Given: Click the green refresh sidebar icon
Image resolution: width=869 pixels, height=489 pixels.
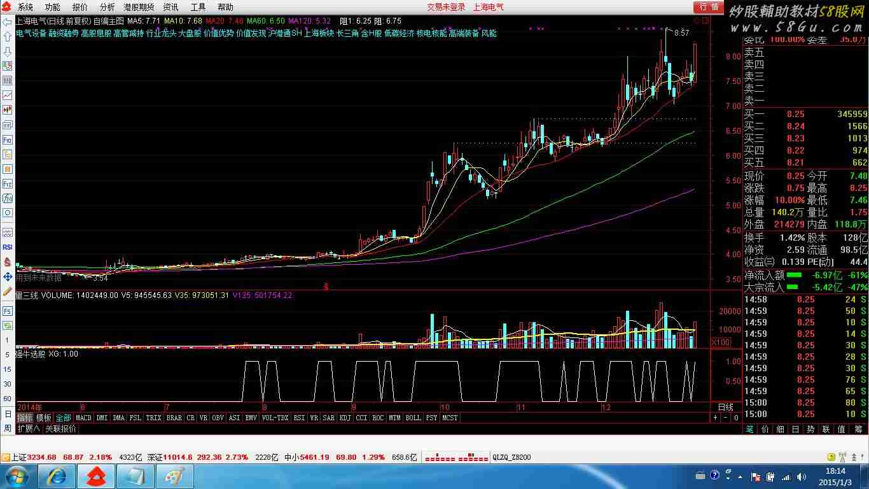Looking at the screenshot, I should (8, 326).
